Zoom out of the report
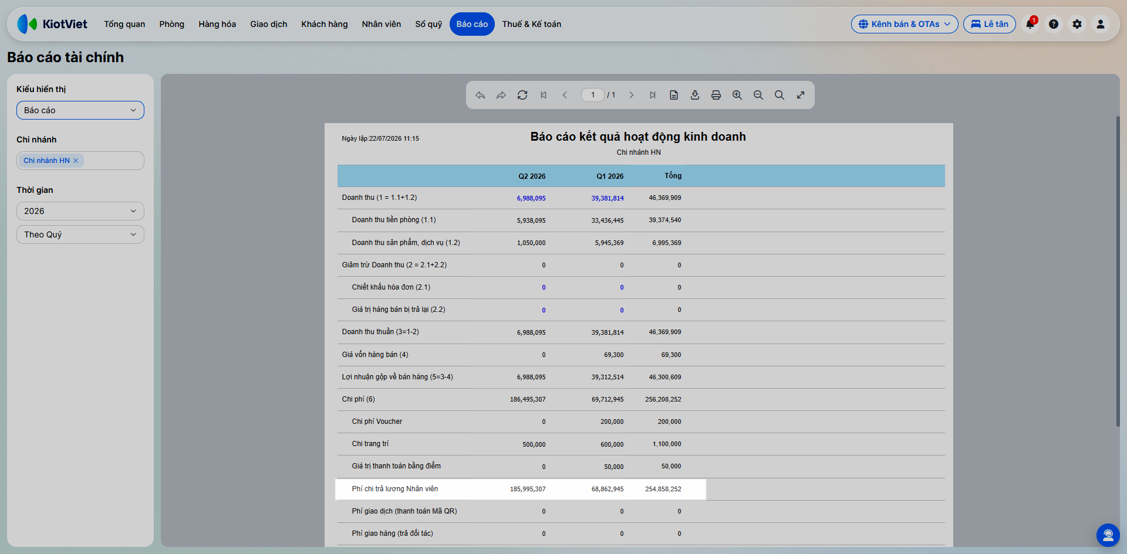 (x=758, y=95)
